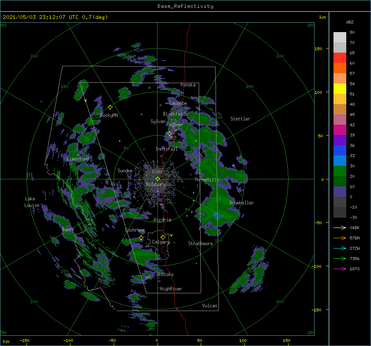Click the 04DK legend label

pos(355,228)
